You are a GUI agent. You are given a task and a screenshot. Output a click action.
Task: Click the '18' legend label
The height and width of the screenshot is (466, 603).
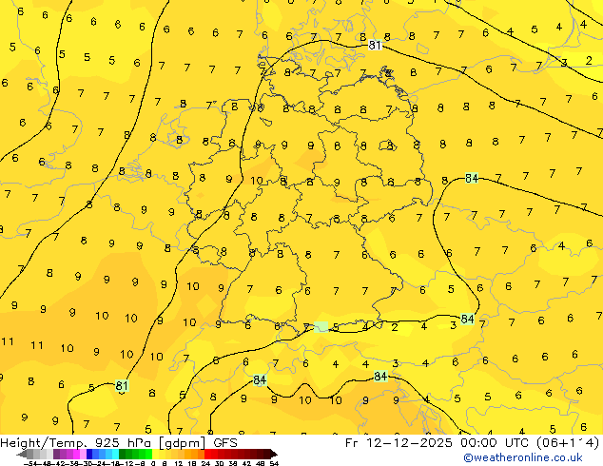[192, 464]
